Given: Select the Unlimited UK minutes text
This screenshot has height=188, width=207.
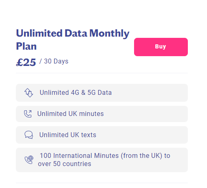Looking at the screenshot, I should point(70,114).
